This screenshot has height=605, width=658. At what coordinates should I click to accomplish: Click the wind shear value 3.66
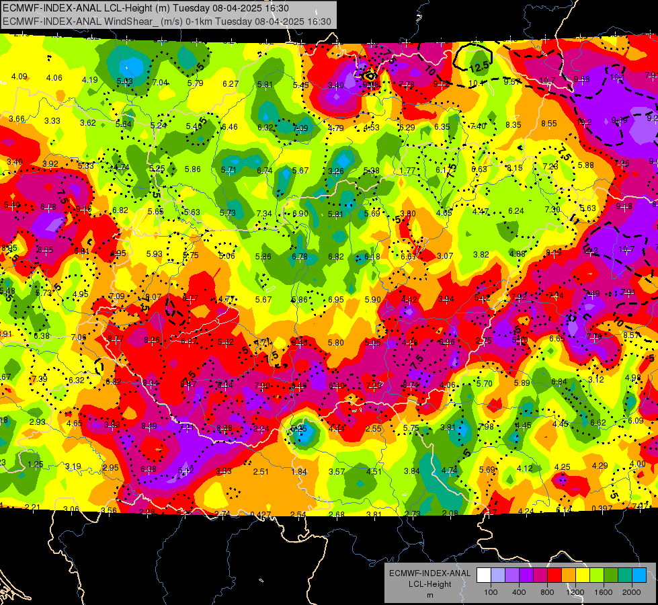tap(17, 119)
